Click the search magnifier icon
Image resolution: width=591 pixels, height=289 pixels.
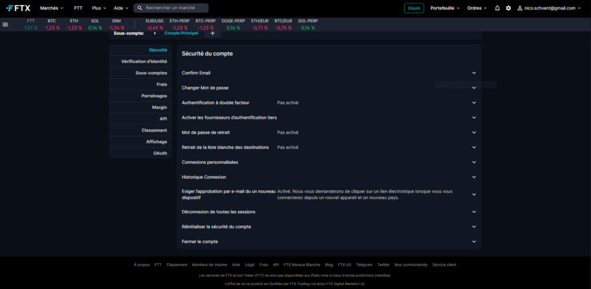pyautogui.click(x=140, y=8)
